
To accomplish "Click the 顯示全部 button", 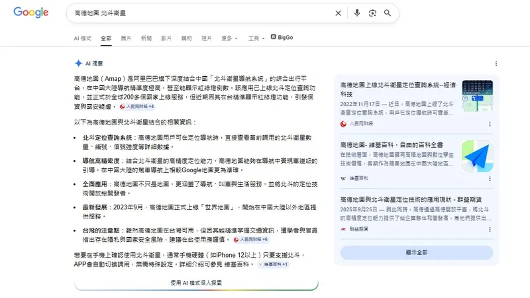I will click(417, 252).
